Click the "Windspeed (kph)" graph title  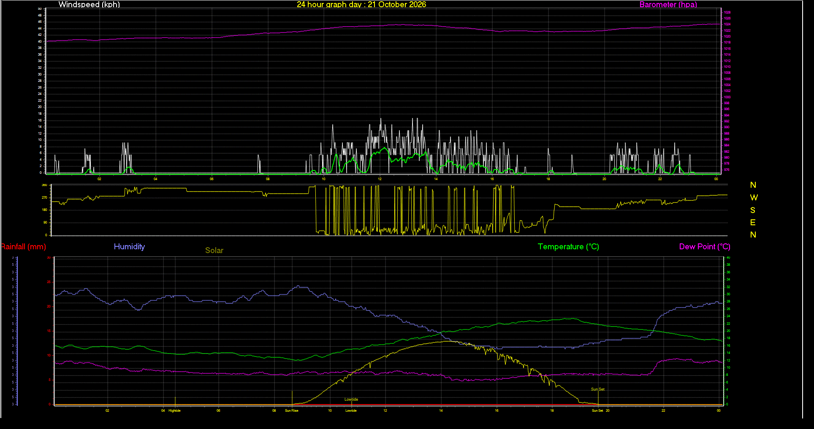[89, 5]
